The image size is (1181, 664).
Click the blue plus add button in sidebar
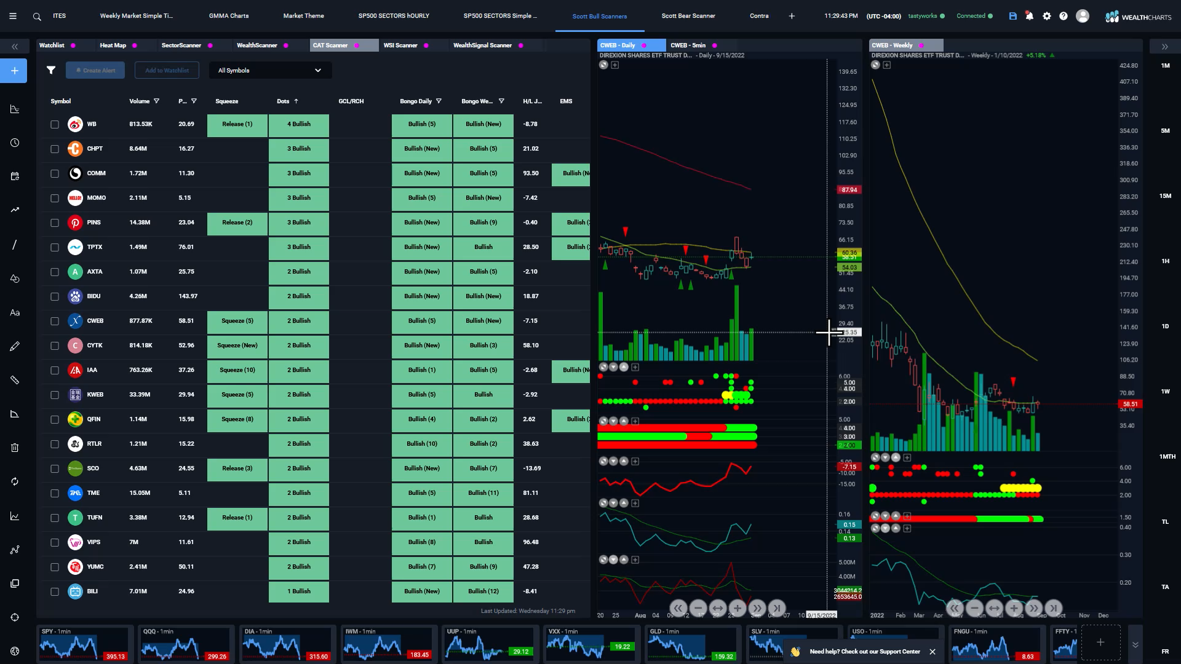pyautogui.click(x=15, y=71)
